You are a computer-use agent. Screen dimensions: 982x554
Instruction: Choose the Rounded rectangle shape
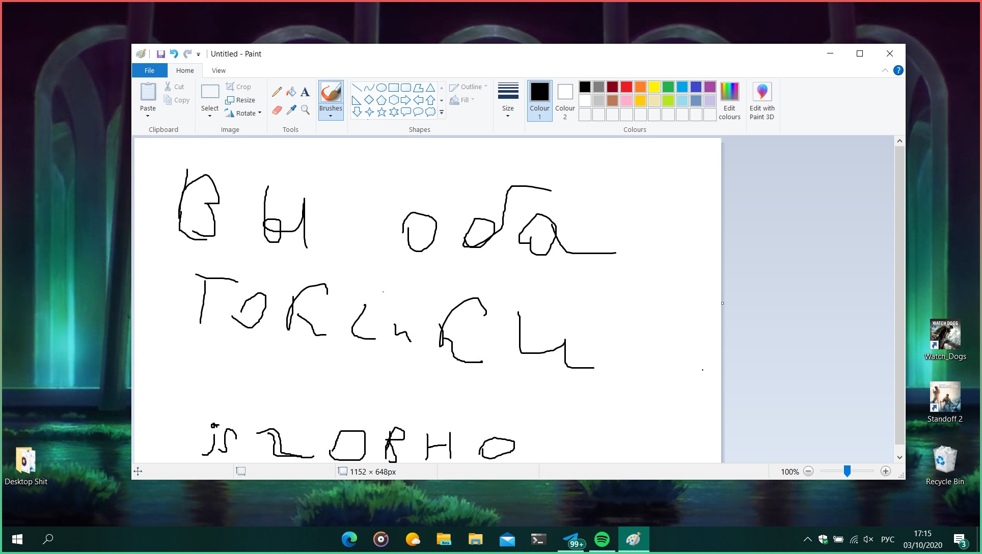(x=405, y=88)
